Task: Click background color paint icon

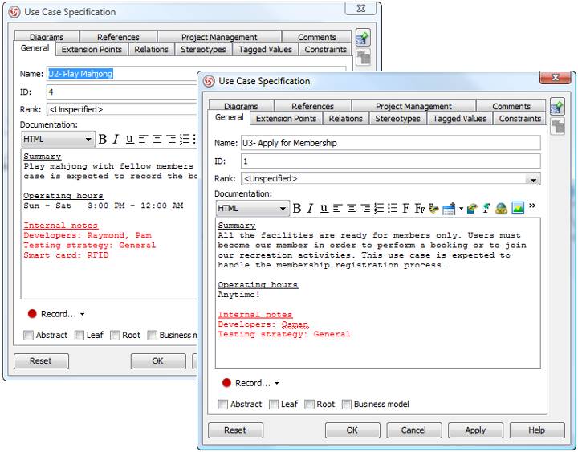Action: coord(472,208)
